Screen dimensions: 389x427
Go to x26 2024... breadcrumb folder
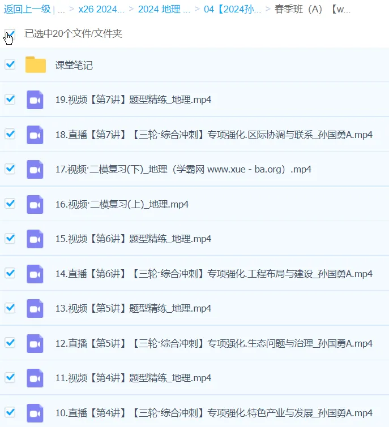pos(101,10)
